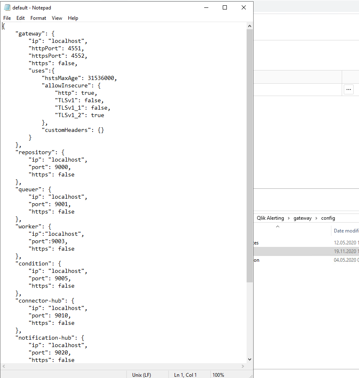The height and width of the screenshot is (378, 359).
Task: Click the "port": 9005 line
Action: (x=50, y=279)
